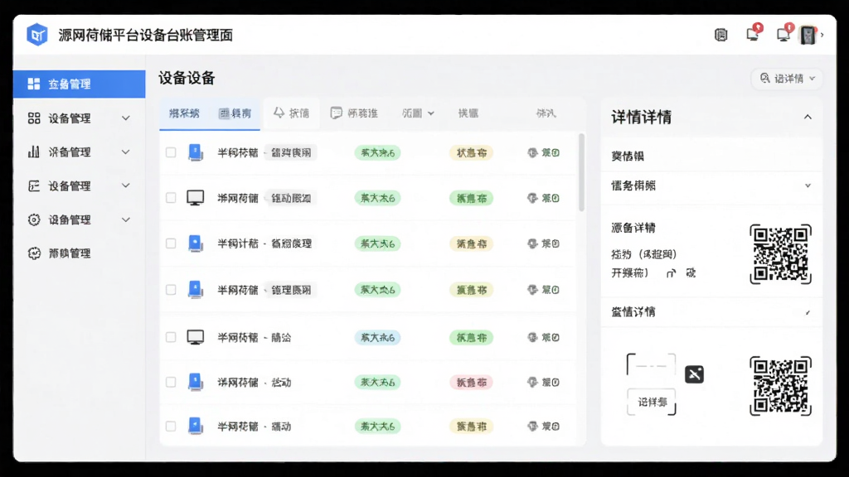Click the monitor icon in the second row
The width and height of the screenshot is (849, 477).
(x=196, y=198)
